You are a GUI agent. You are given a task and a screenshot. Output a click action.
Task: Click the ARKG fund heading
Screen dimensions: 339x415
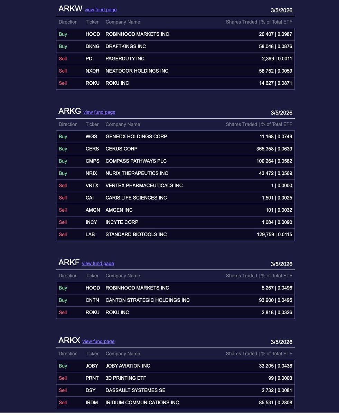click(70, 111)
